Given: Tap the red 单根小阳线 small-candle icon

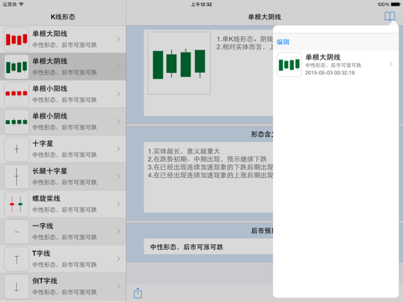Looking at the screenshot, I should 17,94.
